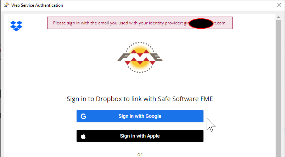Screen dimensions: 285x157
Task: Click the blacked-out email oval
Action: click(x=201, y=24)
